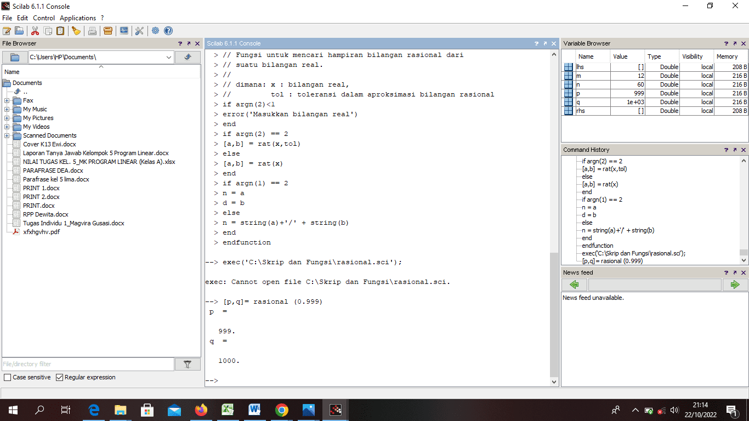Image resolution: width=749 pixels, height=421 pixels.
Task: Go to parent directory button
Action: point(188,57)
